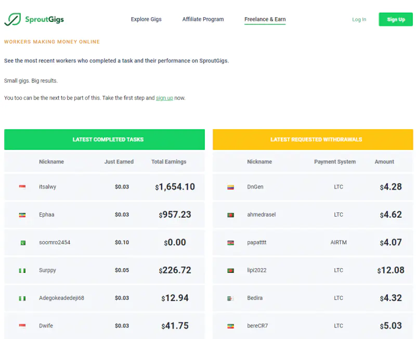Viewport: 416px width, 339px height.
Task: Click the flag icon next to soomro2454
Action: pos(22,243)
